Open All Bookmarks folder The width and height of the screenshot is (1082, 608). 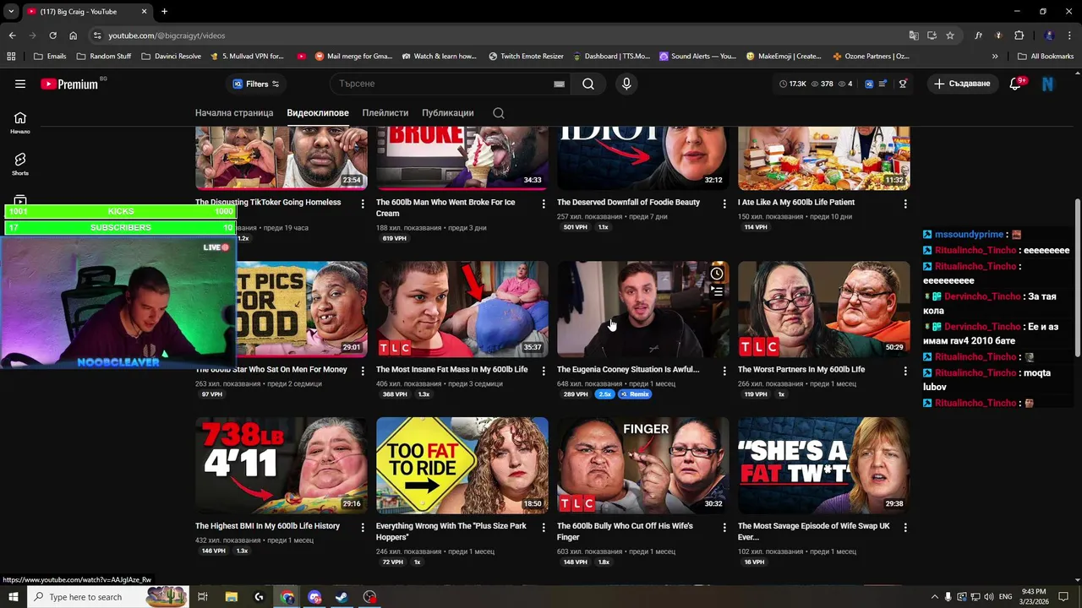1046,57
